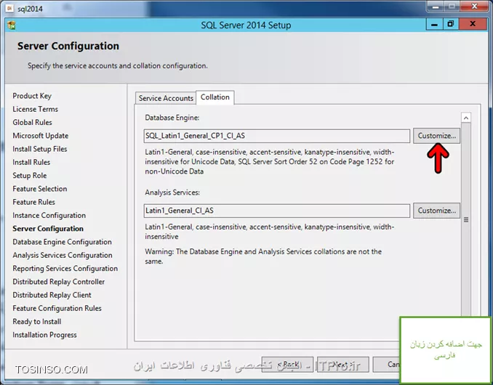Select the Collation tab
493x385 pixels.
[215, 97]
